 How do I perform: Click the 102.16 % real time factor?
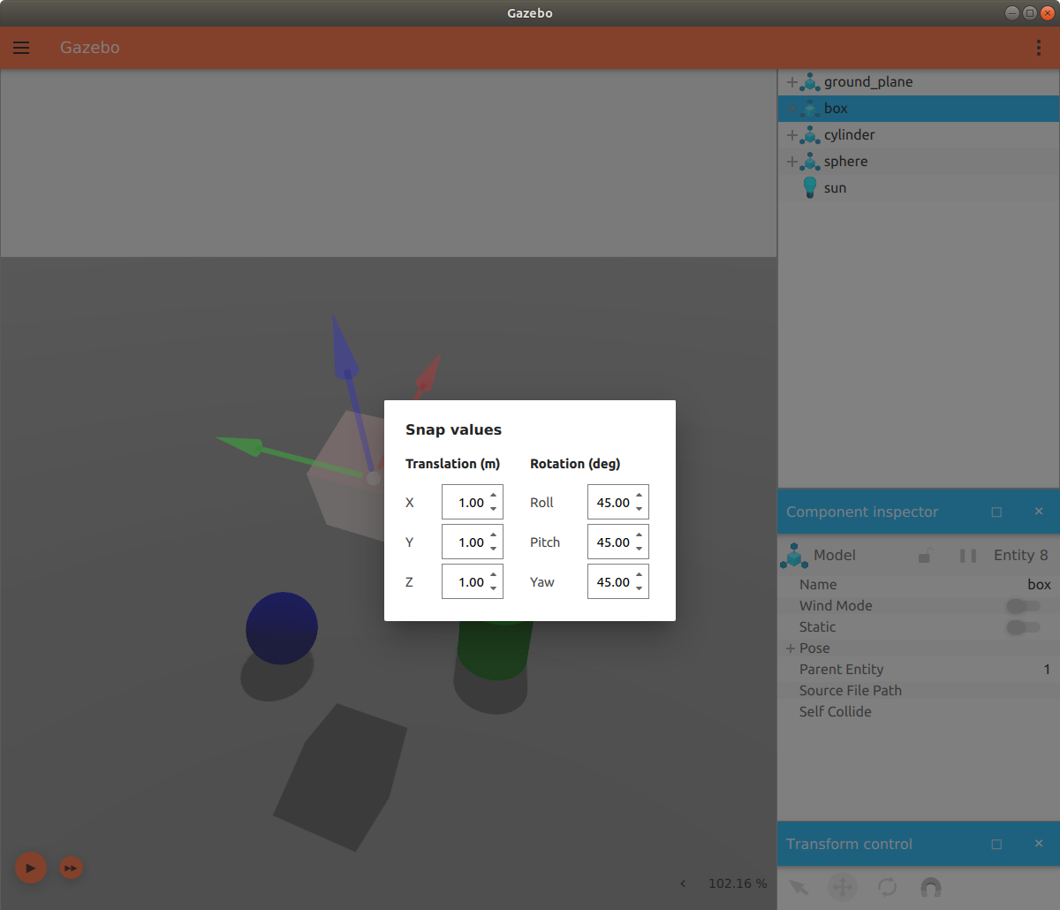738,883
